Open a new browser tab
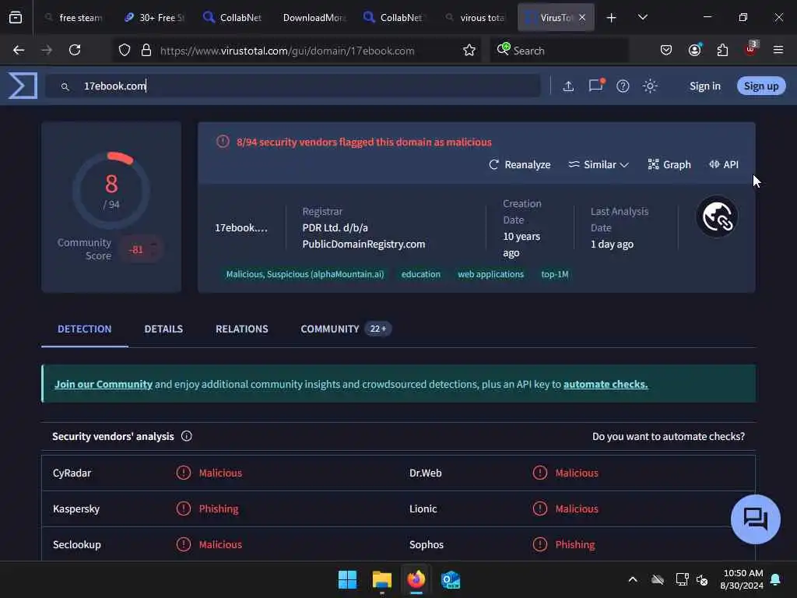The width and height of the screenshot is (797, 598). [x=611, y=18]
